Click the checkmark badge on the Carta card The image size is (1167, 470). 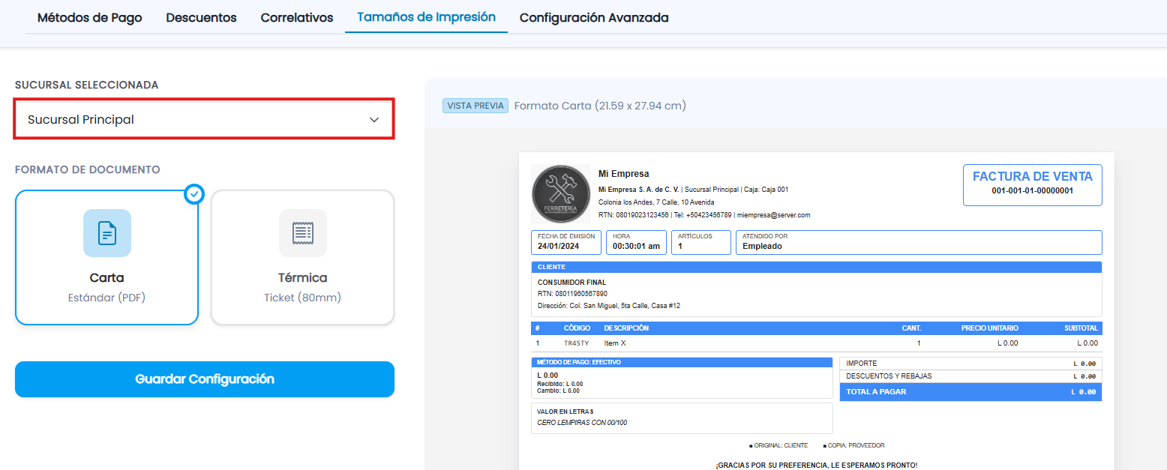tap(194, 194)
